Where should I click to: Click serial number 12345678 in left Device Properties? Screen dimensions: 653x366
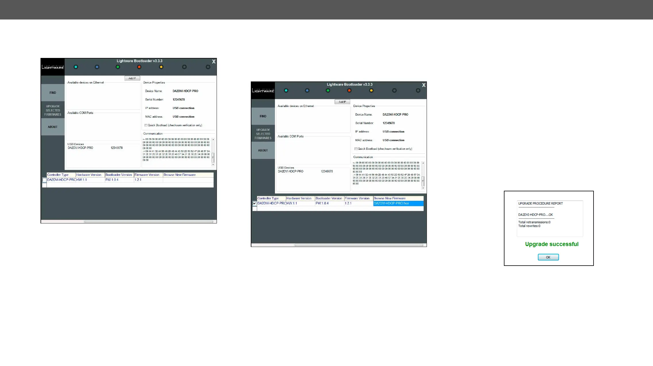[x=179, y=100]
